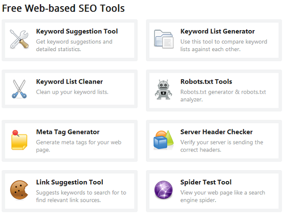Click the colored shapes Server Header Checker icon
Viewport: 287px width, 215px height.
(164, 140)
